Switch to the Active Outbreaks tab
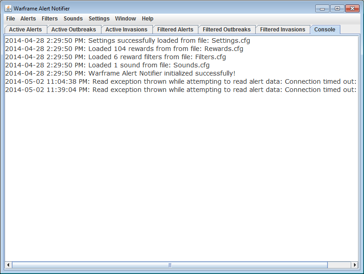This screenshot has height=274, width=364. (73, 30)
